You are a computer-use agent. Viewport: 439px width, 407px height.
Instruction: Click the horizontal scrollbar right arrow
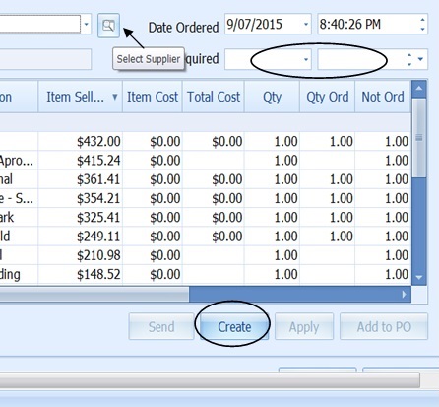coord(405,295)
